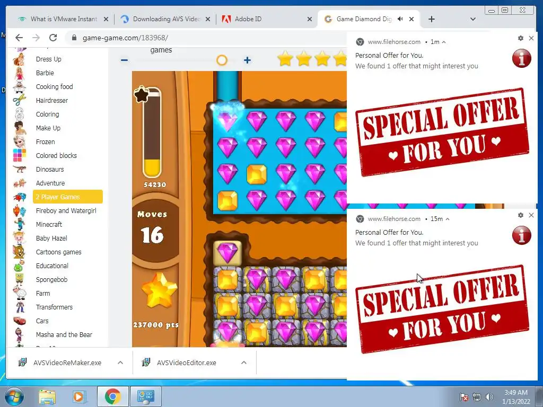Rate the game with the second star
543x407 pixels.
(x=304, y=58)
